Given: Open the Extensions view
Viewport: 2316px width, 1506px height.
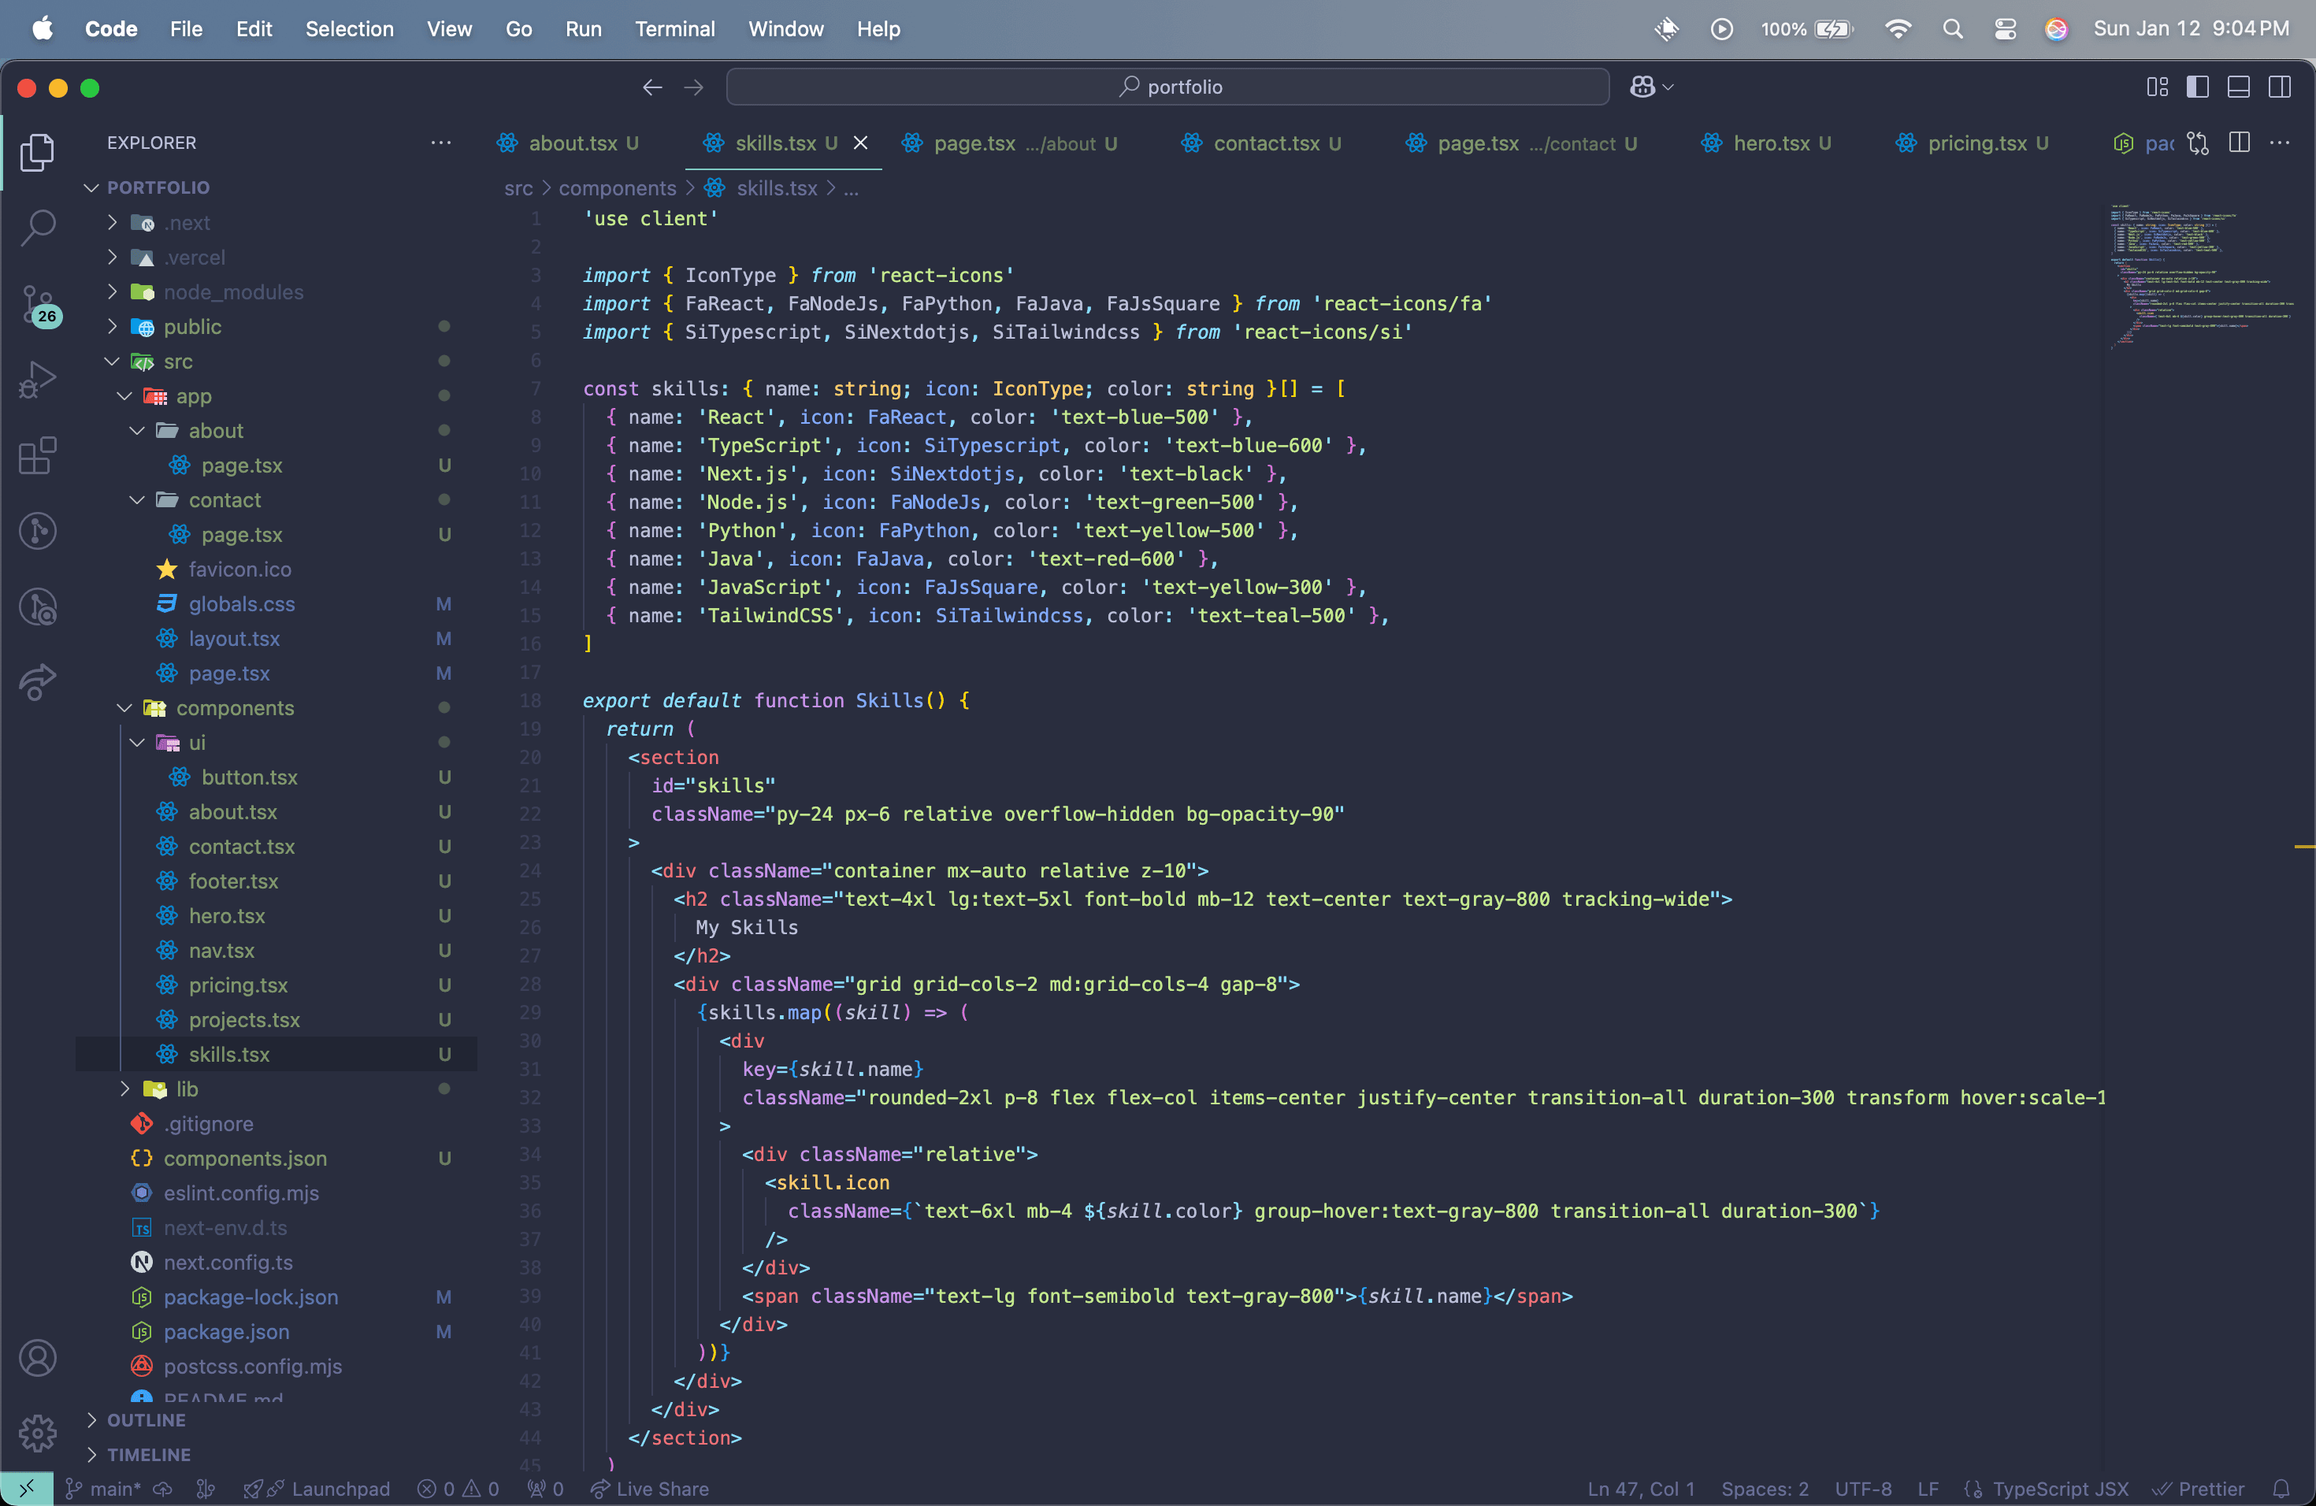Looking at the screenshot, I should 37,455.
